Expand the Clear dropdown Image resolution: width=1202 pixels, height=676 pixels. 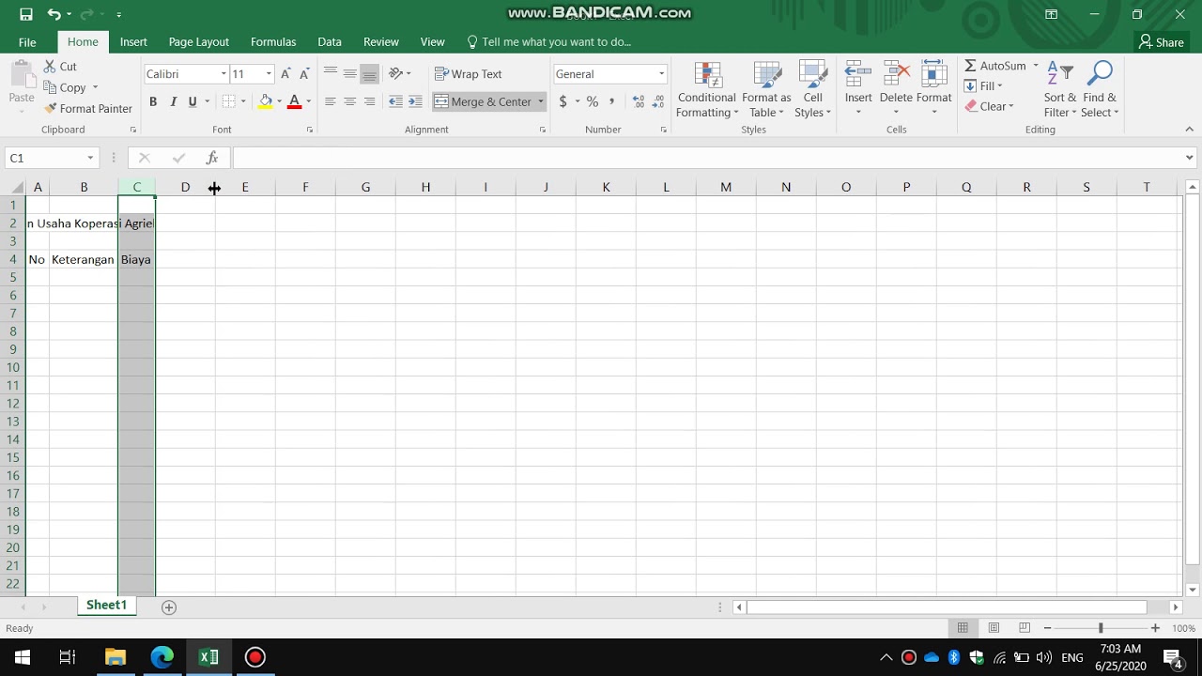pos(1010,106)
